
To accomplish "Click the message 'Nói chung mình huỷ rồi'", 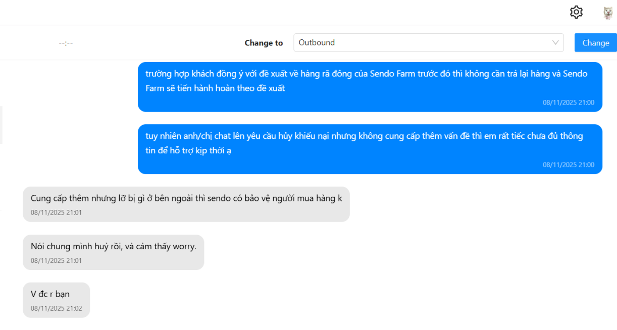I will tap(113, 247).
